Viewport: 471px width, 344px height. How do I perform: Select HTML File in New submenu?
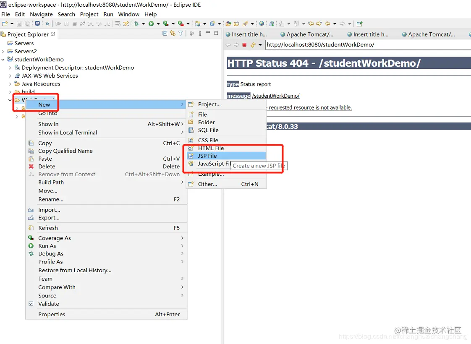tap(226, 148)
